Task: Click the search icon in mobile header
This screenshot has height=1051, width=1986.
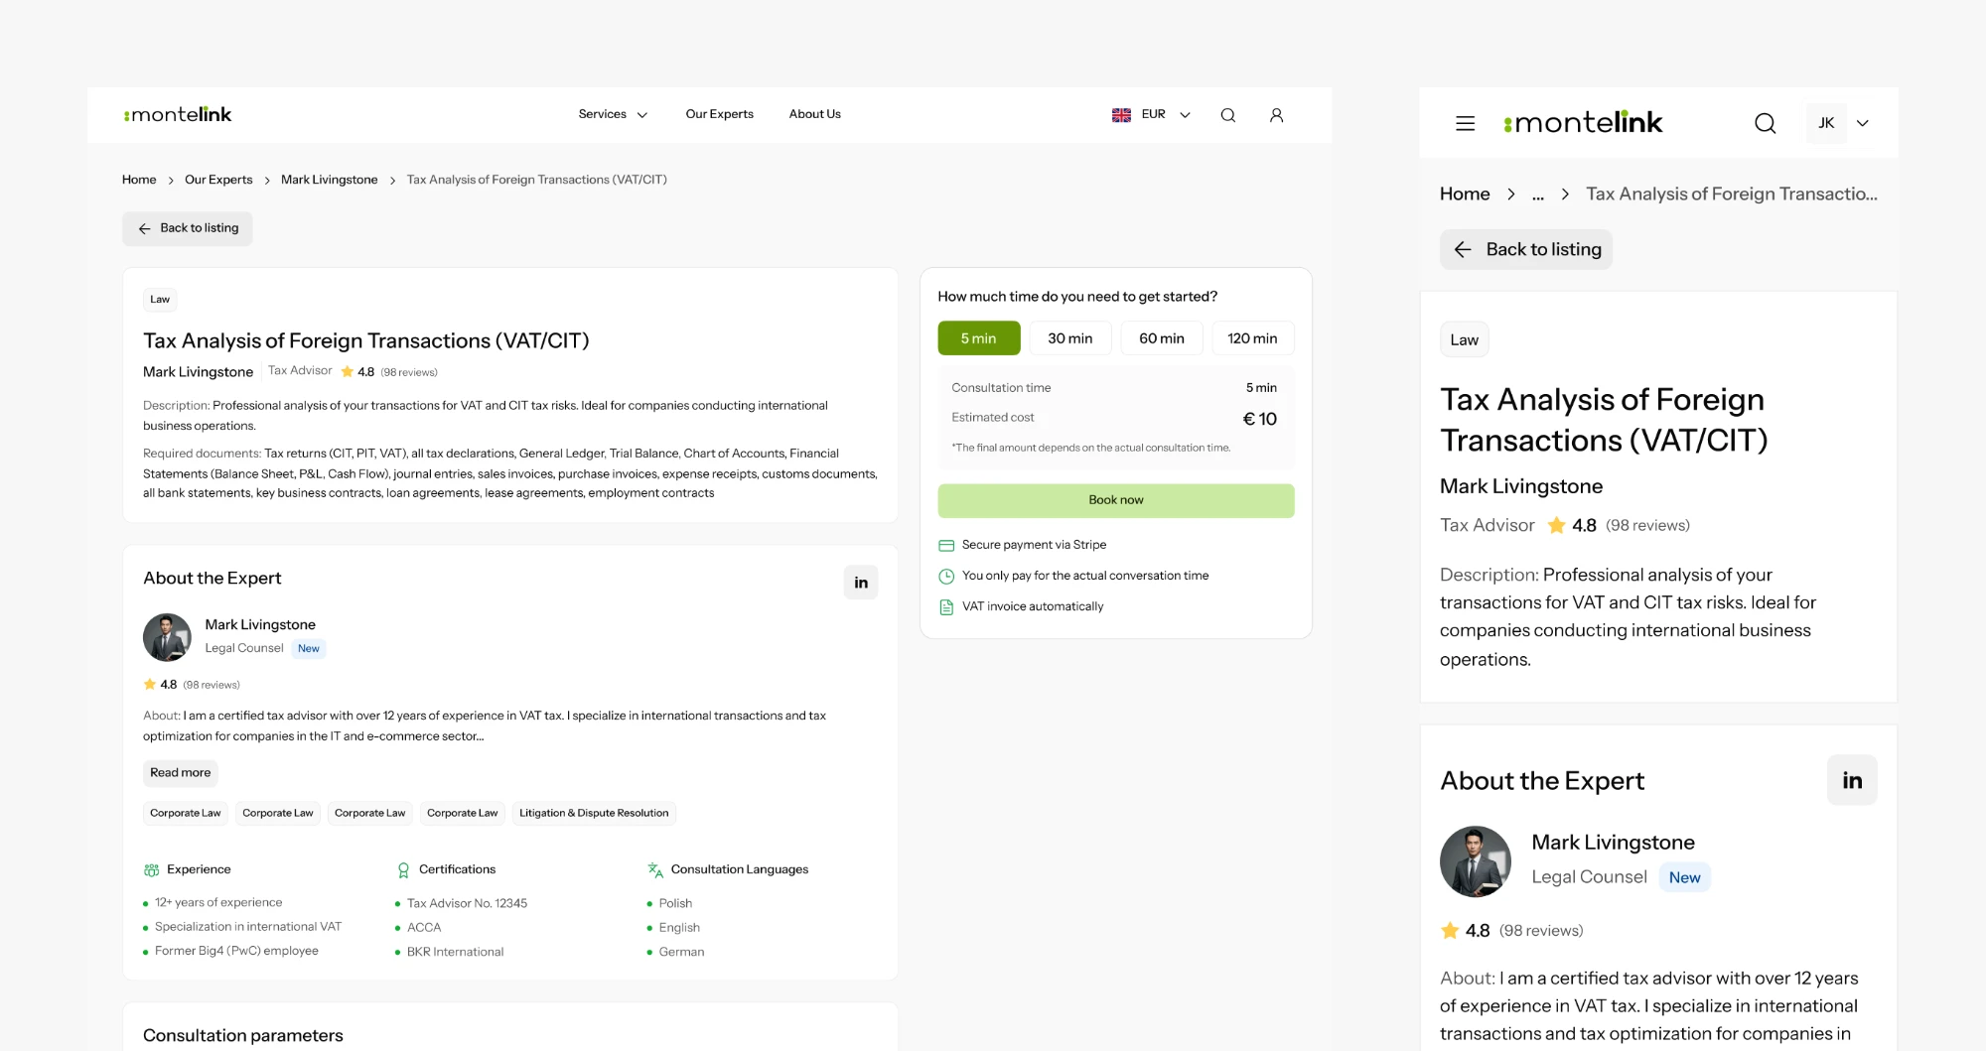Action: (1765, 123)
